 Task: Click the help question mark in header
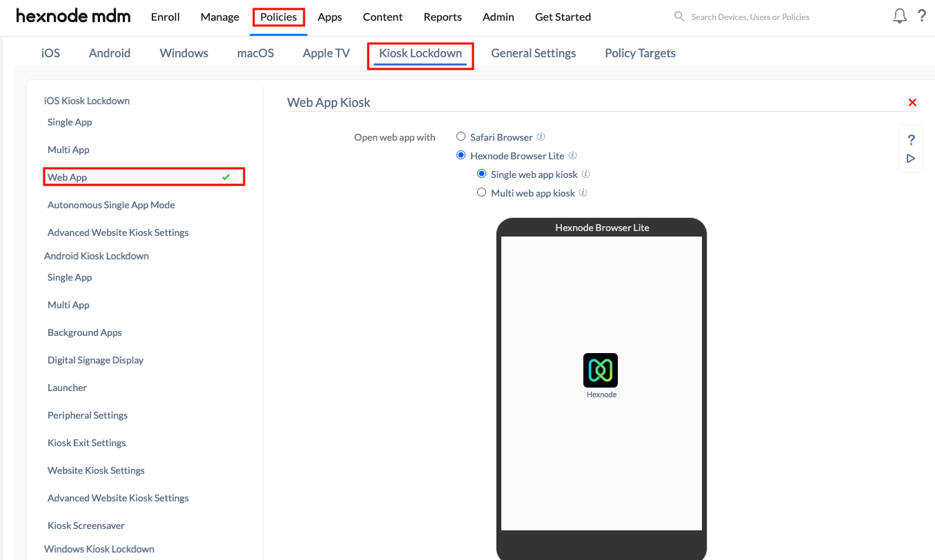click(x=922, y=16)
